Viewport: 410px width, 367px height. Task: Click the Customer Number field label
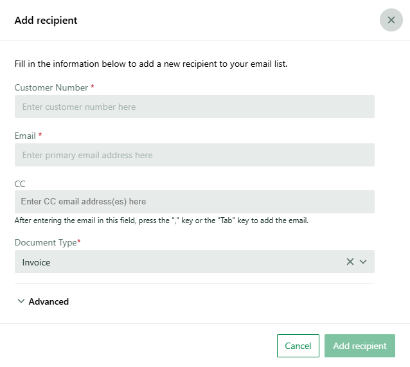coord(51,87)
